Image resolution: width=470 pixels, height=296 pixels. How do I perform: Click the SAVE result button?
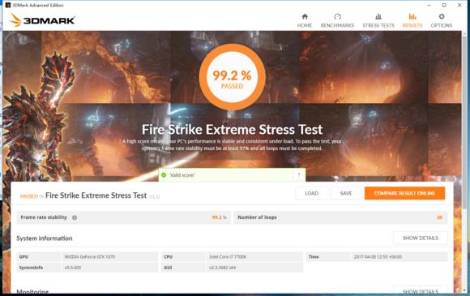point(346,194)
